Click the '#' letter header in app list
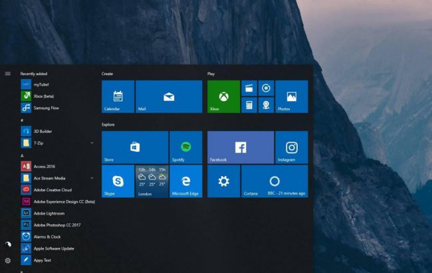The image size is (432, 273). pyautogui.click(x=22, y=120)
